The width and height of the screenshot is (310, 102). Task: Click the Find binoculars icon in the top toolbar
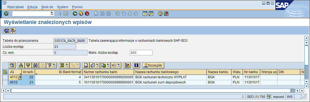coord(102,14)
